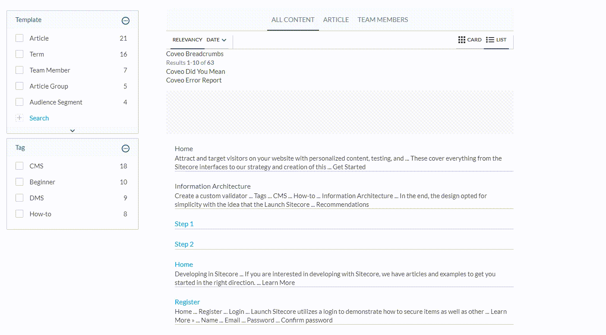Click the Coveo Did You Mean text
This screenshot has width=606, height=335.
coord(196,72)
